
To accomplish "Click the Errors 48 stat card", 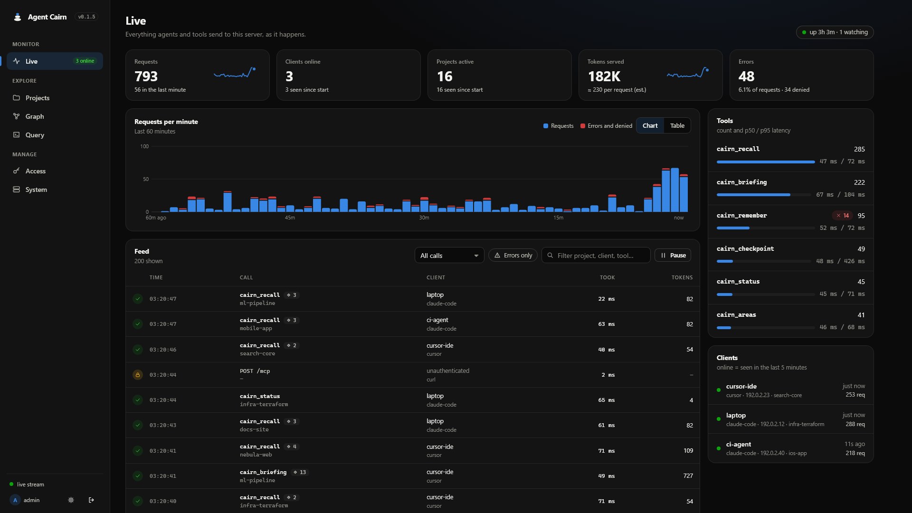I will pos(801,75).
